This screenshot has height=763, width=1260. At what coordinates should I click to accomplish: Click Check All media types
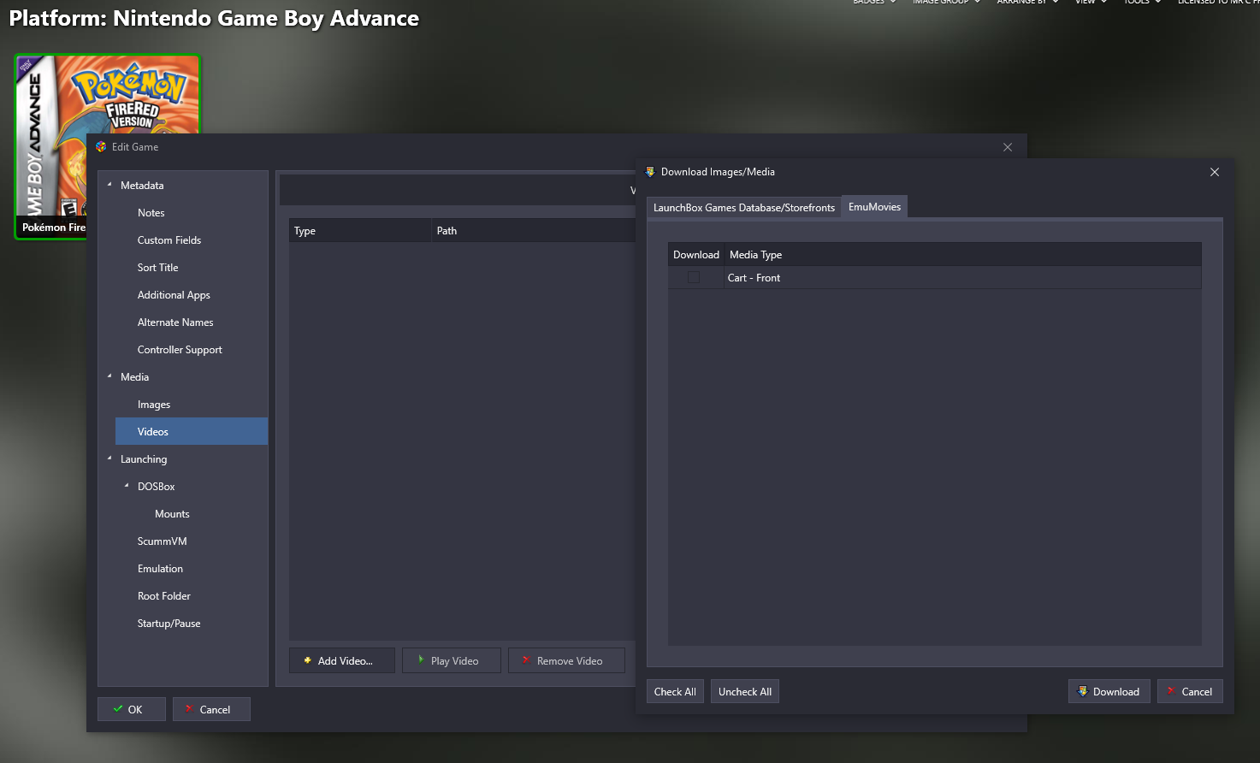coord(675,691)
